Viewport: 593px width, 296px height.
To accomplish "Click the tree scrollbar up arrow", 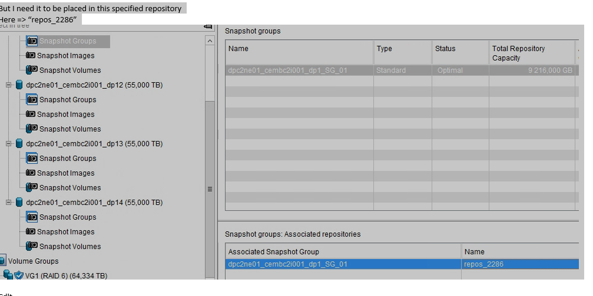I will [210, 41].
